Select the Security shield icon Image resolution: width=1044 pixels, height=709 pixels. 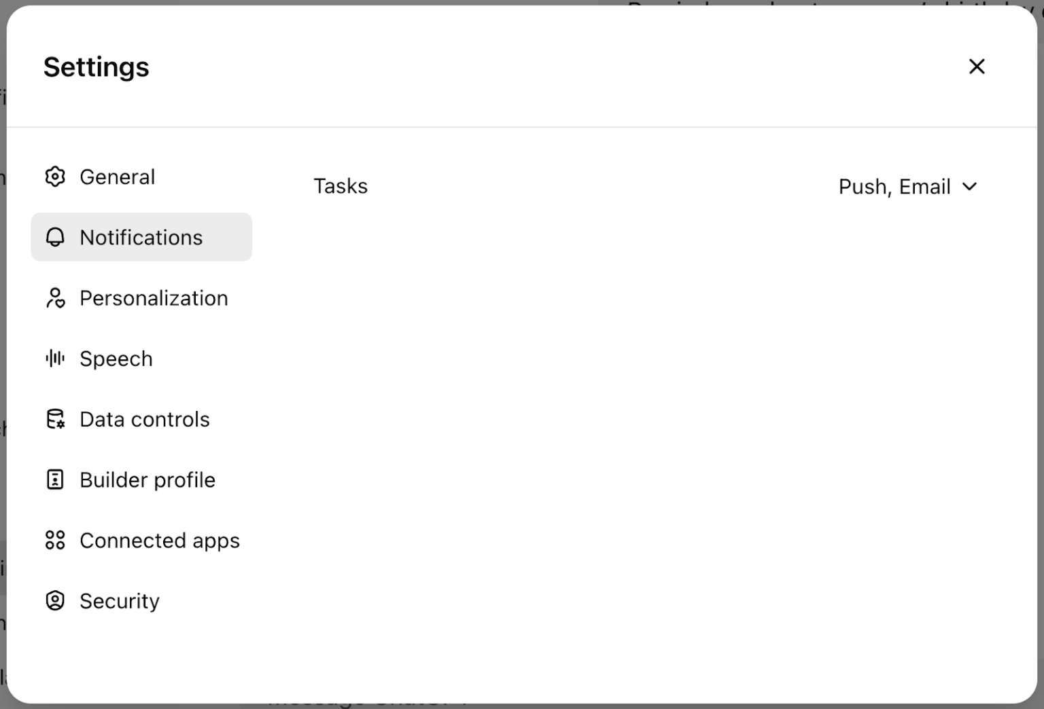point(55,600)
